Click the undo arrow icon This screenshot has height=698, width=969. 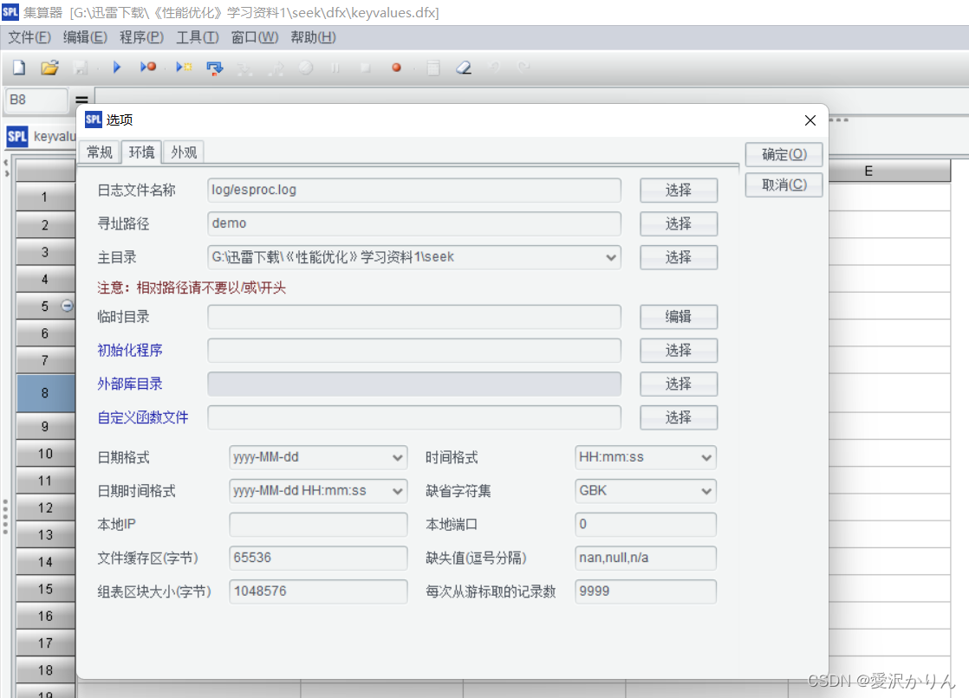(494, 66)
